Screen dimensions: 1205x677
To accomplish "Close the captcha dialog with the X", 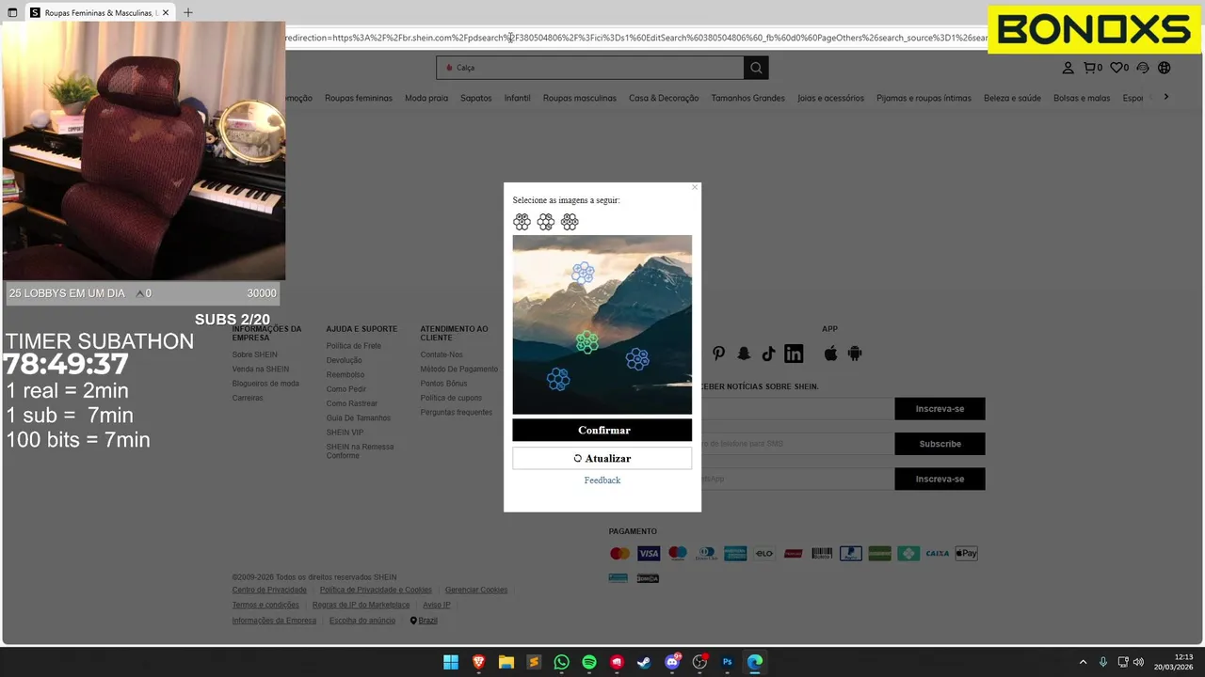I will pos(695,187).
